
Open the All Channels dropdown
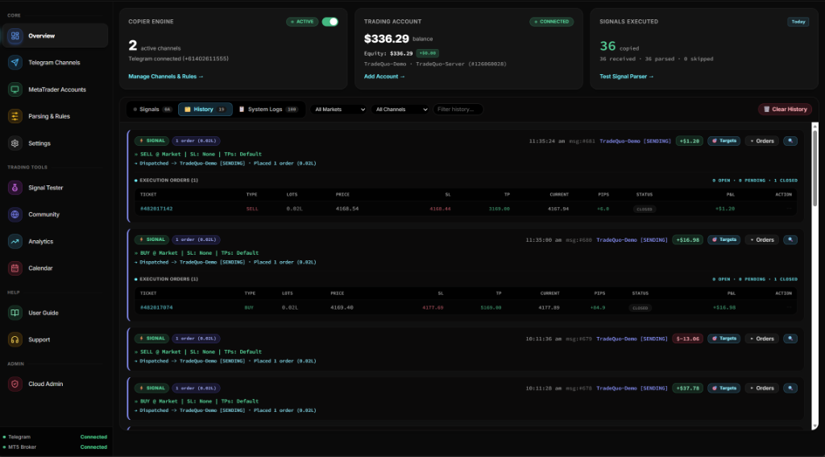tap(400, 110)
